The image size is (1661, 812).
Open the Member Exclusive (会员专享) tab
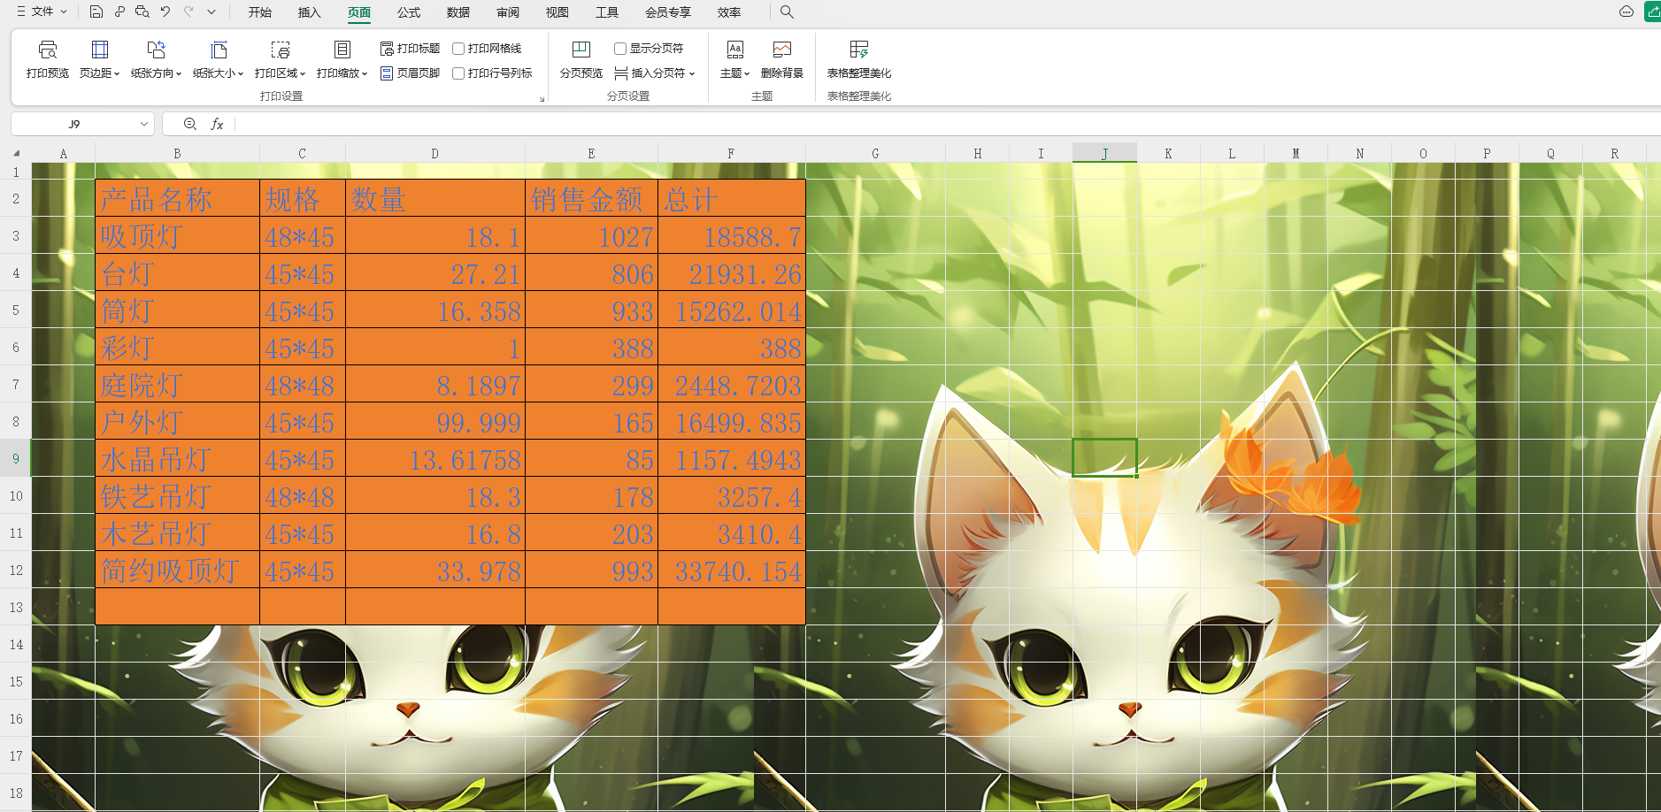667,12
